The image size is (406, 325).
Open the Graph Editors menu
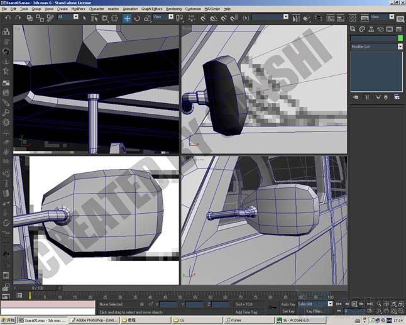tap(151, 9)
